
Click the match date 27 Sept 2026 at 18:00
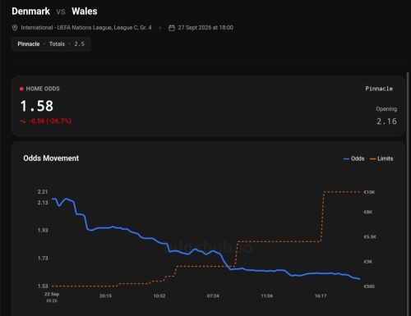click(205, 28)
